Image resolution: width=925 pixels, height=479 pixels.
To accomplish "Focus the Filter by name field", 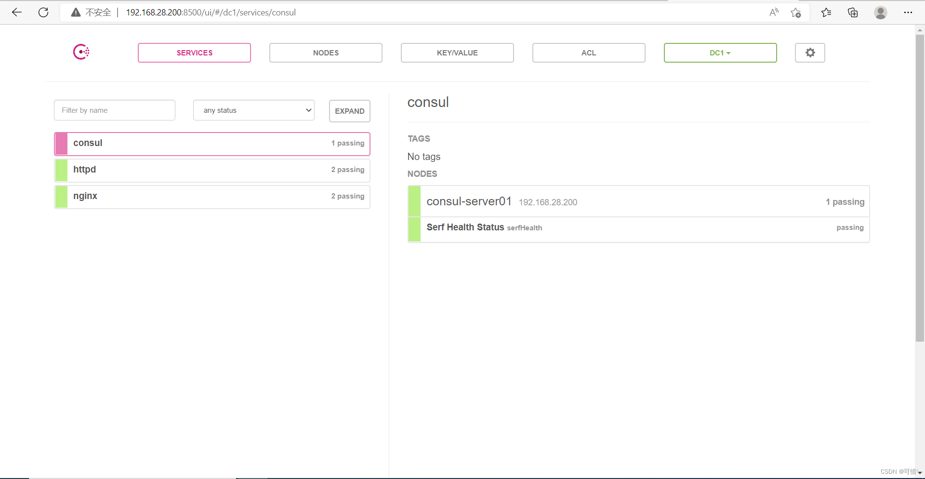I will pos(115,110).
